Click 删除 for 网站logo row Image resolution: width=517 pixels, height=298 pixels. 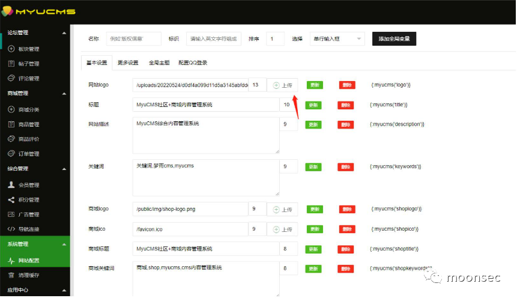[x=347, y=85]
